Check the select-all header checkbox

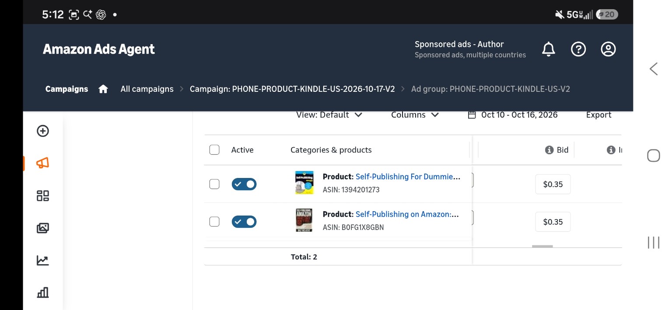pos(214,150)
